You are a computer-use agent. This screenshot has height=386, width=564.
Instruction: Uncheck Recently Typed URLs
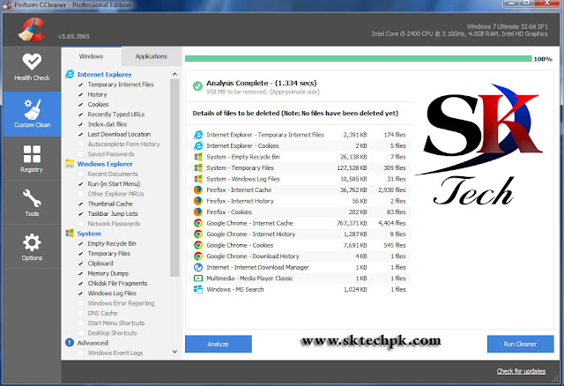pos(81,115)
